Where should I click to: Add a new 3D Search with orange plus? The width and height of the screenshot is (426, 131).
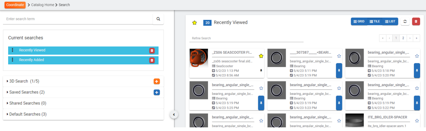pos(157,81)
